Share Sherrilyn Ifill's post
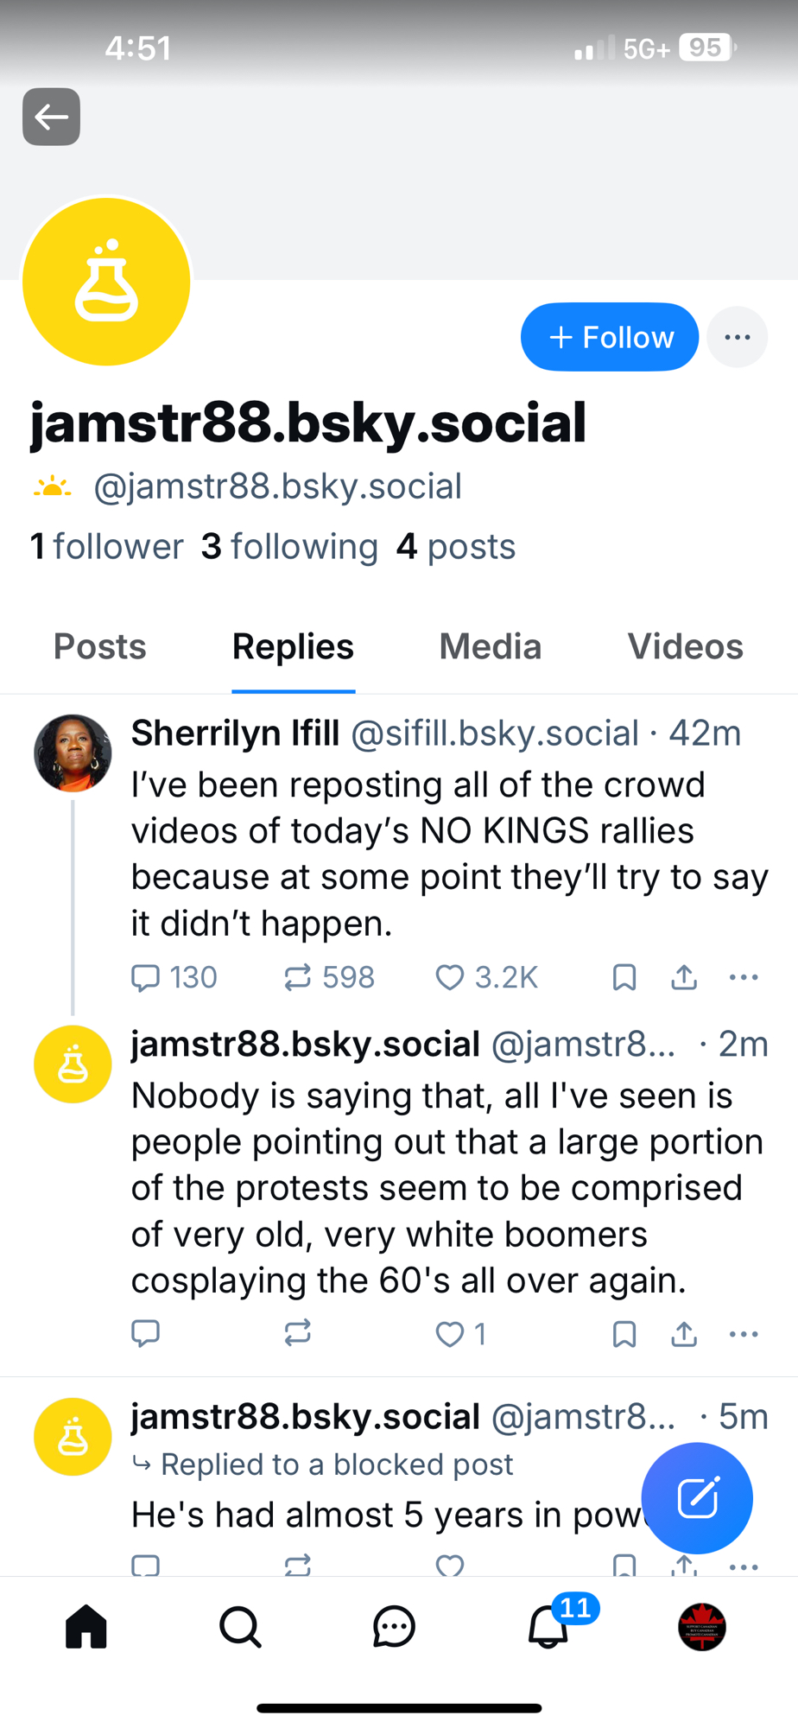Image resolution: width=798 pixels, height=1728 pixels. (684, 977)
